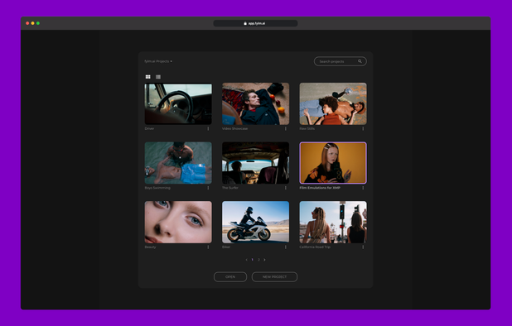Select The Surfer project thumbnail
512x326 pixels.
point(256,163)
